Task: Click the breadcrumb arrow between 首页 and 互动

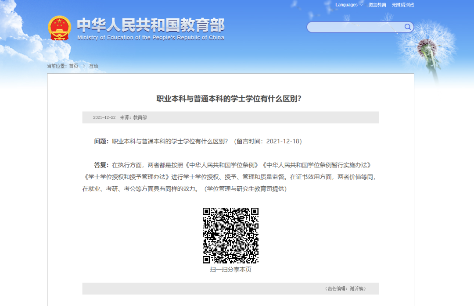Action: (x=83, y=66)
